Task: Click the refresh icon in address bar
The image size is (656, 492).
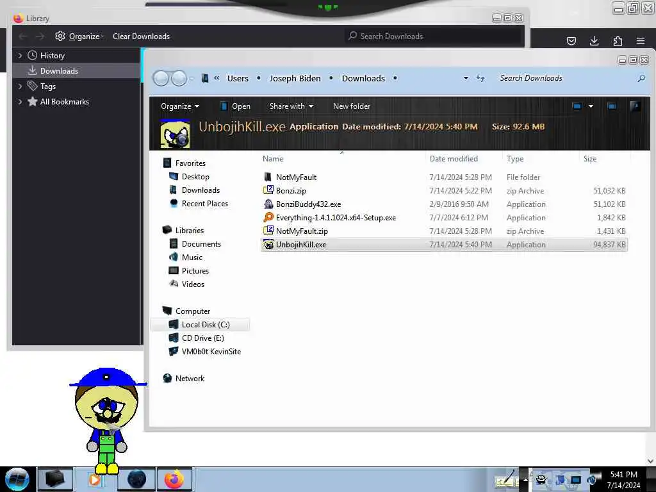Action: pyautogui.click(x=480, y=78)
